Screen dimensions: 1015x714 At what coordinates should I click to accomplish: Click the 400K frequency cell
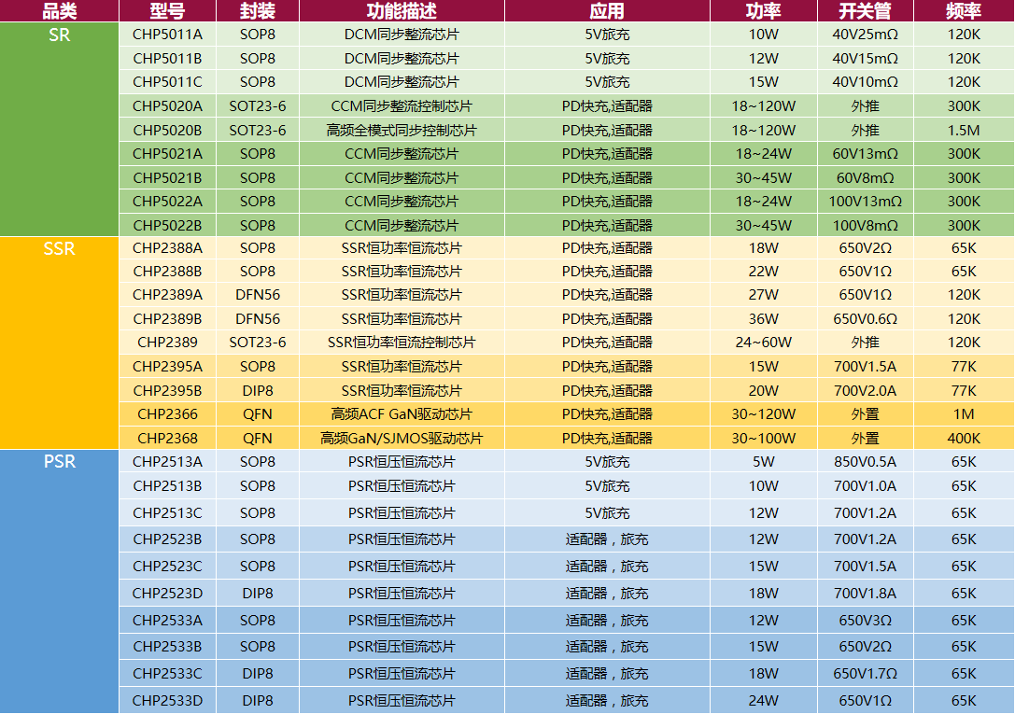pos(964,438)
